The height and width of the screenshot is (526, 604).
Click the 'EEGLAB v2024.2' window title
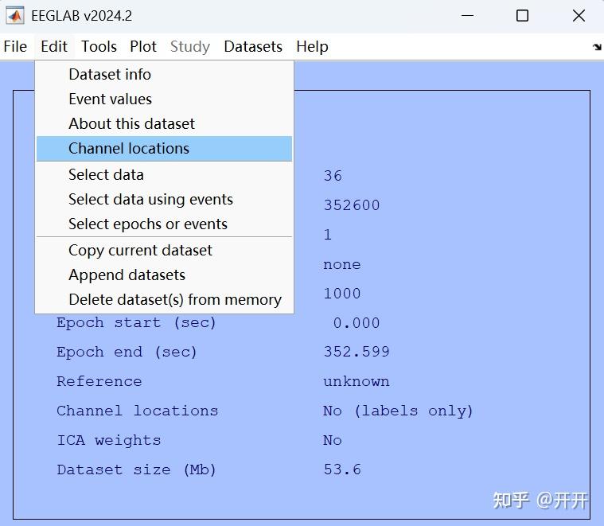(82, 16)
